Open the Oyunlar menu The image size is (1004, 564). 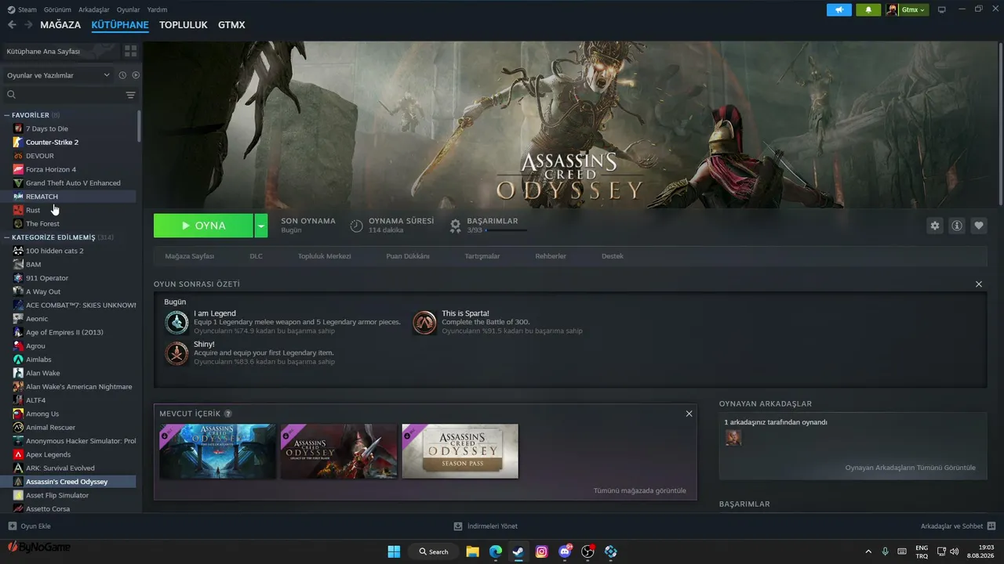pyautogui.click(x=128, y=9)
